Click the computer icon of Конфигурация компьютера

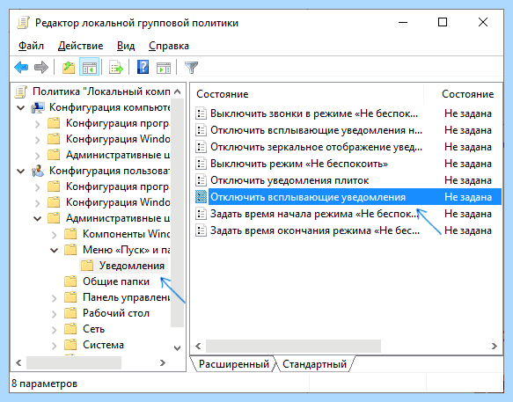click(38, 107)
